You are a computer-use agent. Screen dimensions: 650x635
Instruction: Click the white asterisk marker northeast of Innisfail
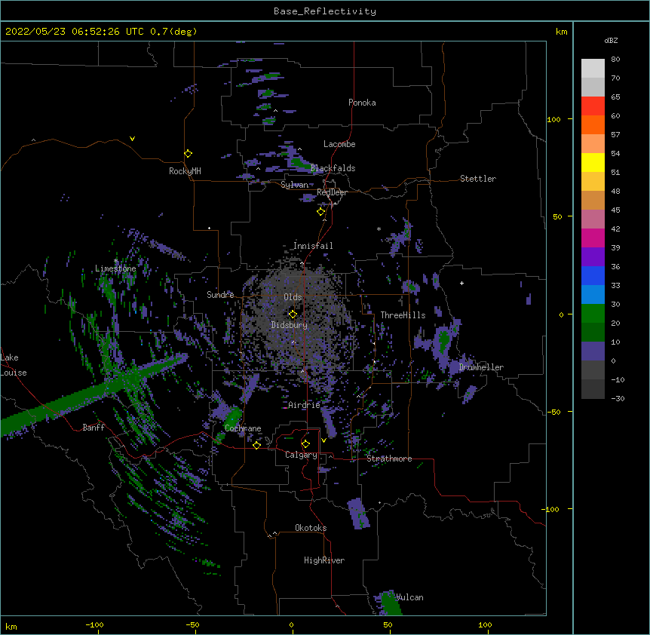tap(379, 229)
